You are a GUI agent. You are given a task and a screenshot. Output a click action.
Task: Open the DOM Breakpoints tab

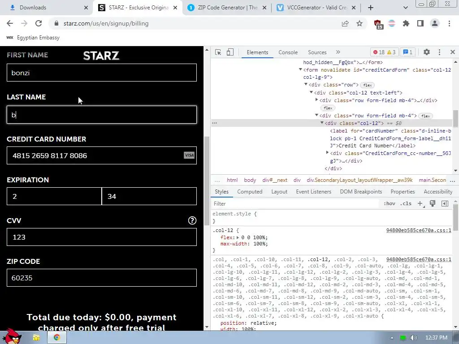(x=361, y=192)
